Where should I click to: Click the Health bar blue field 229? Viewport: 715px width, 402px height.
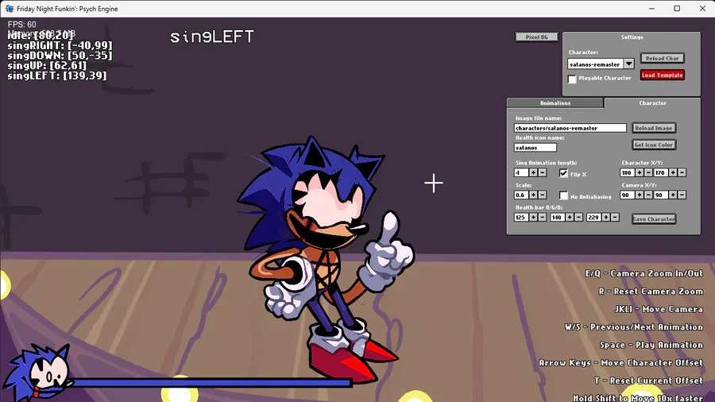[x=593, y=218]
